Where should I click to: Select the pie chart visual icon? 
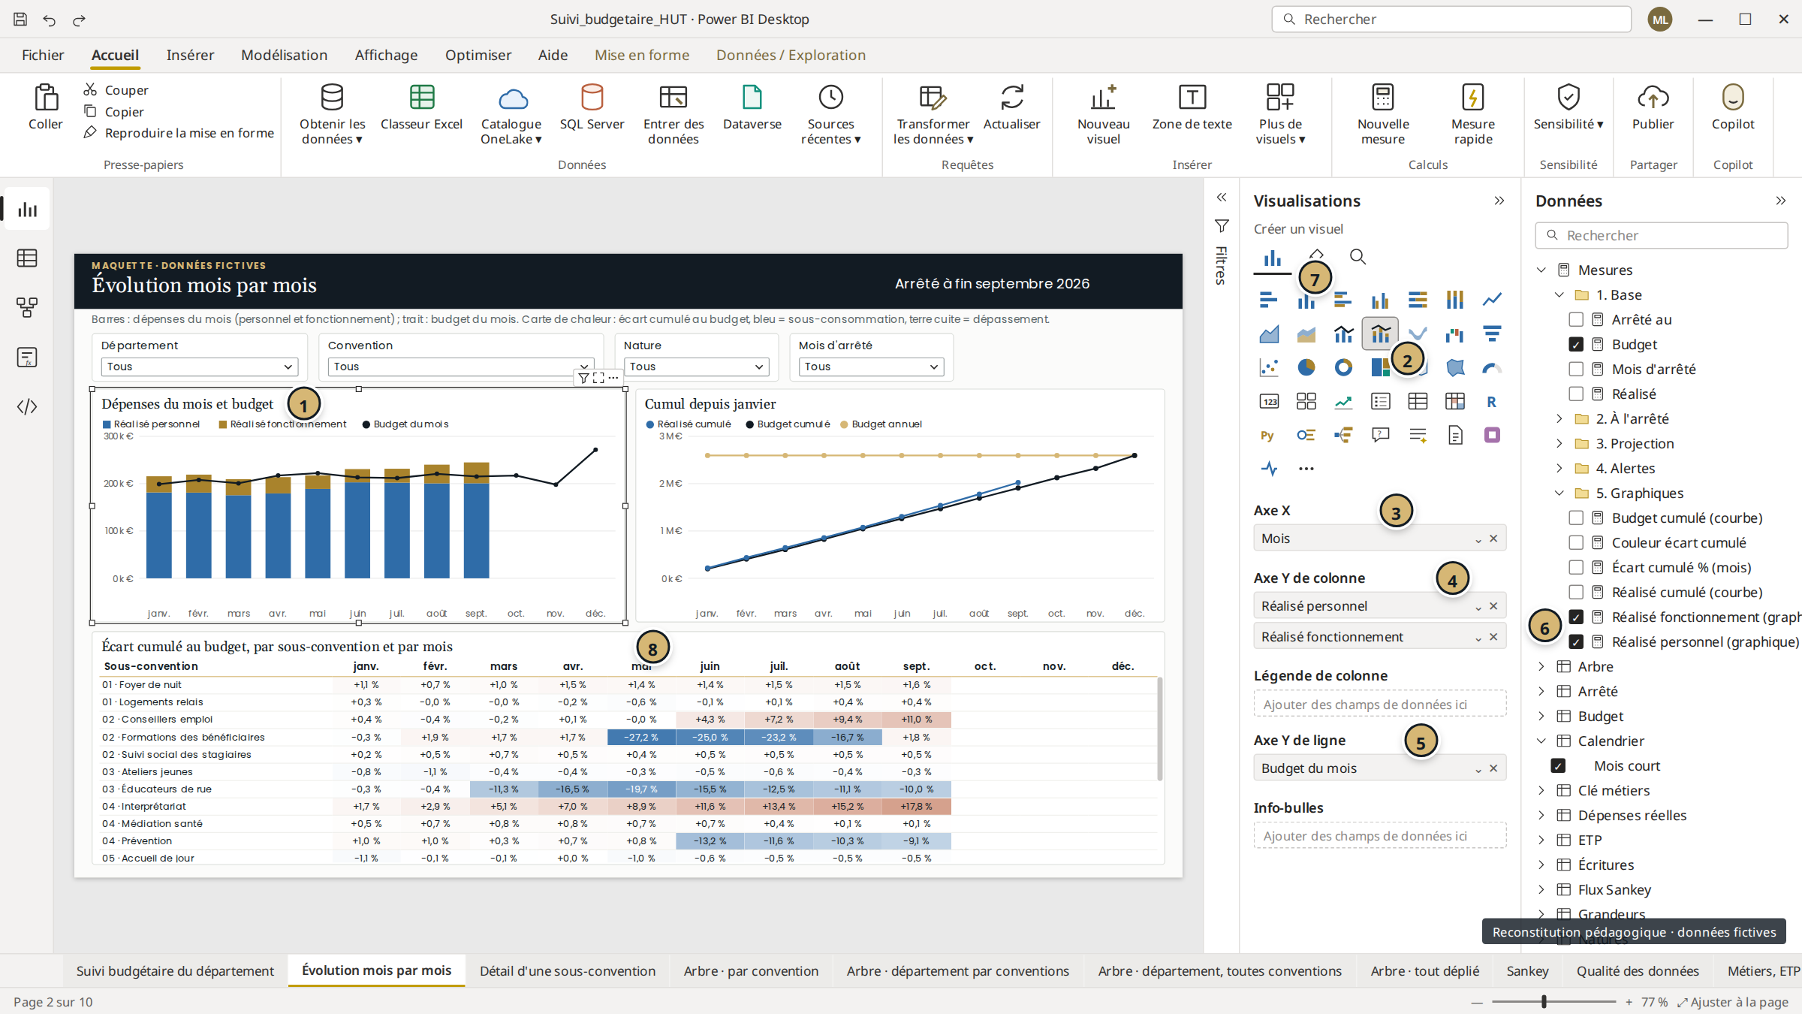[1306, 367]
